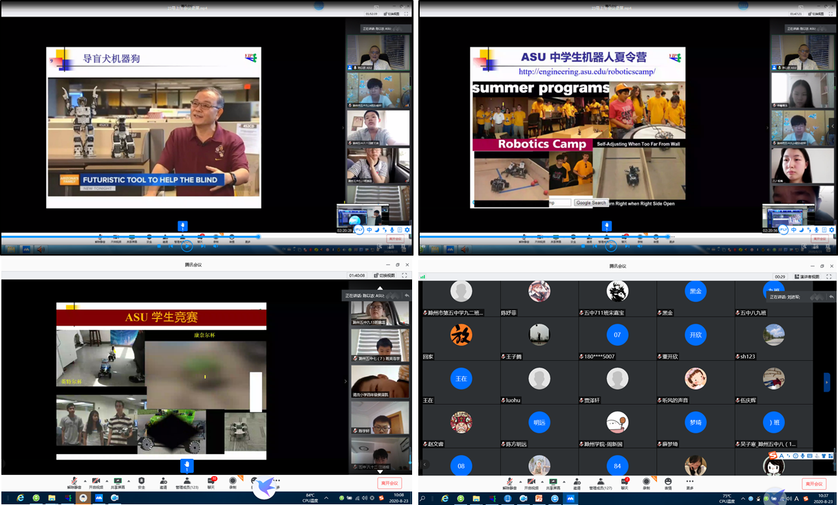Click fullscreen icon next to 演讲者视图

tap(829, 277)
